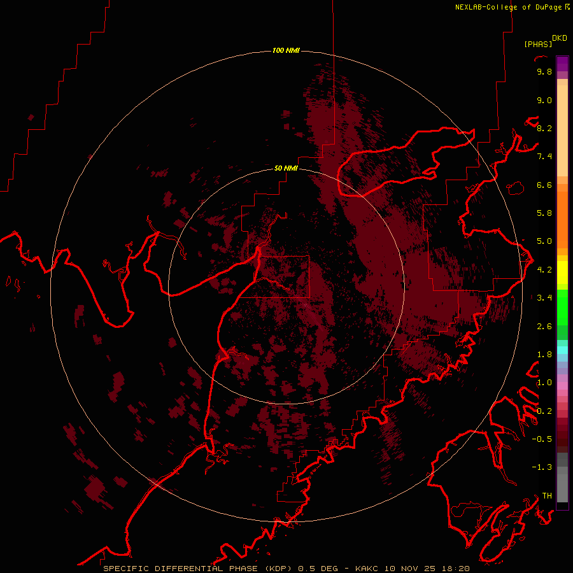Viewport: 573px width, 573px height.
Task: Click the 7.4 value on the color scale
Action: pyautogui.click(x=544, y=157)
